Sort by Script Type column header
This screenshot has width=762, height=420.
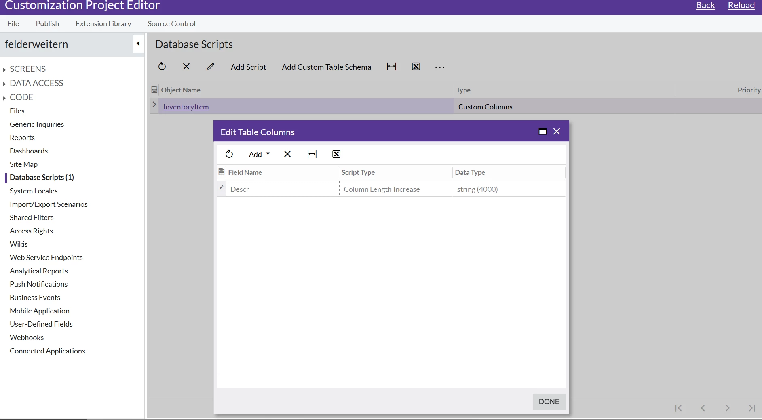pos(395,172)
